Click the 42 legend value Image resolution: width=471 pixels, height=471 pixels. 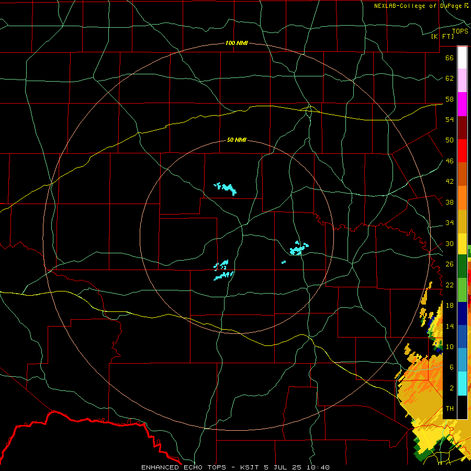pos(450,181)
